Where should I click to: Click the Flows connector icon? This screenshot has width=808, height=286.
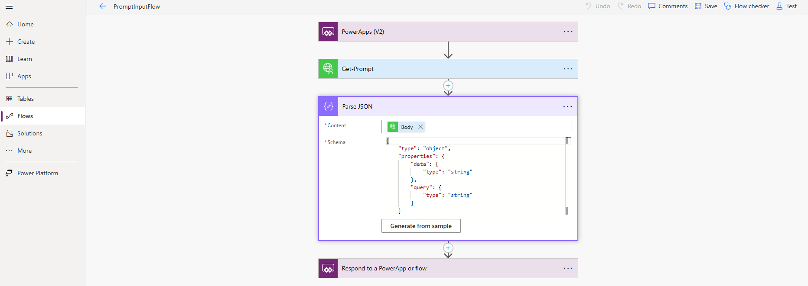click(10, 116)
